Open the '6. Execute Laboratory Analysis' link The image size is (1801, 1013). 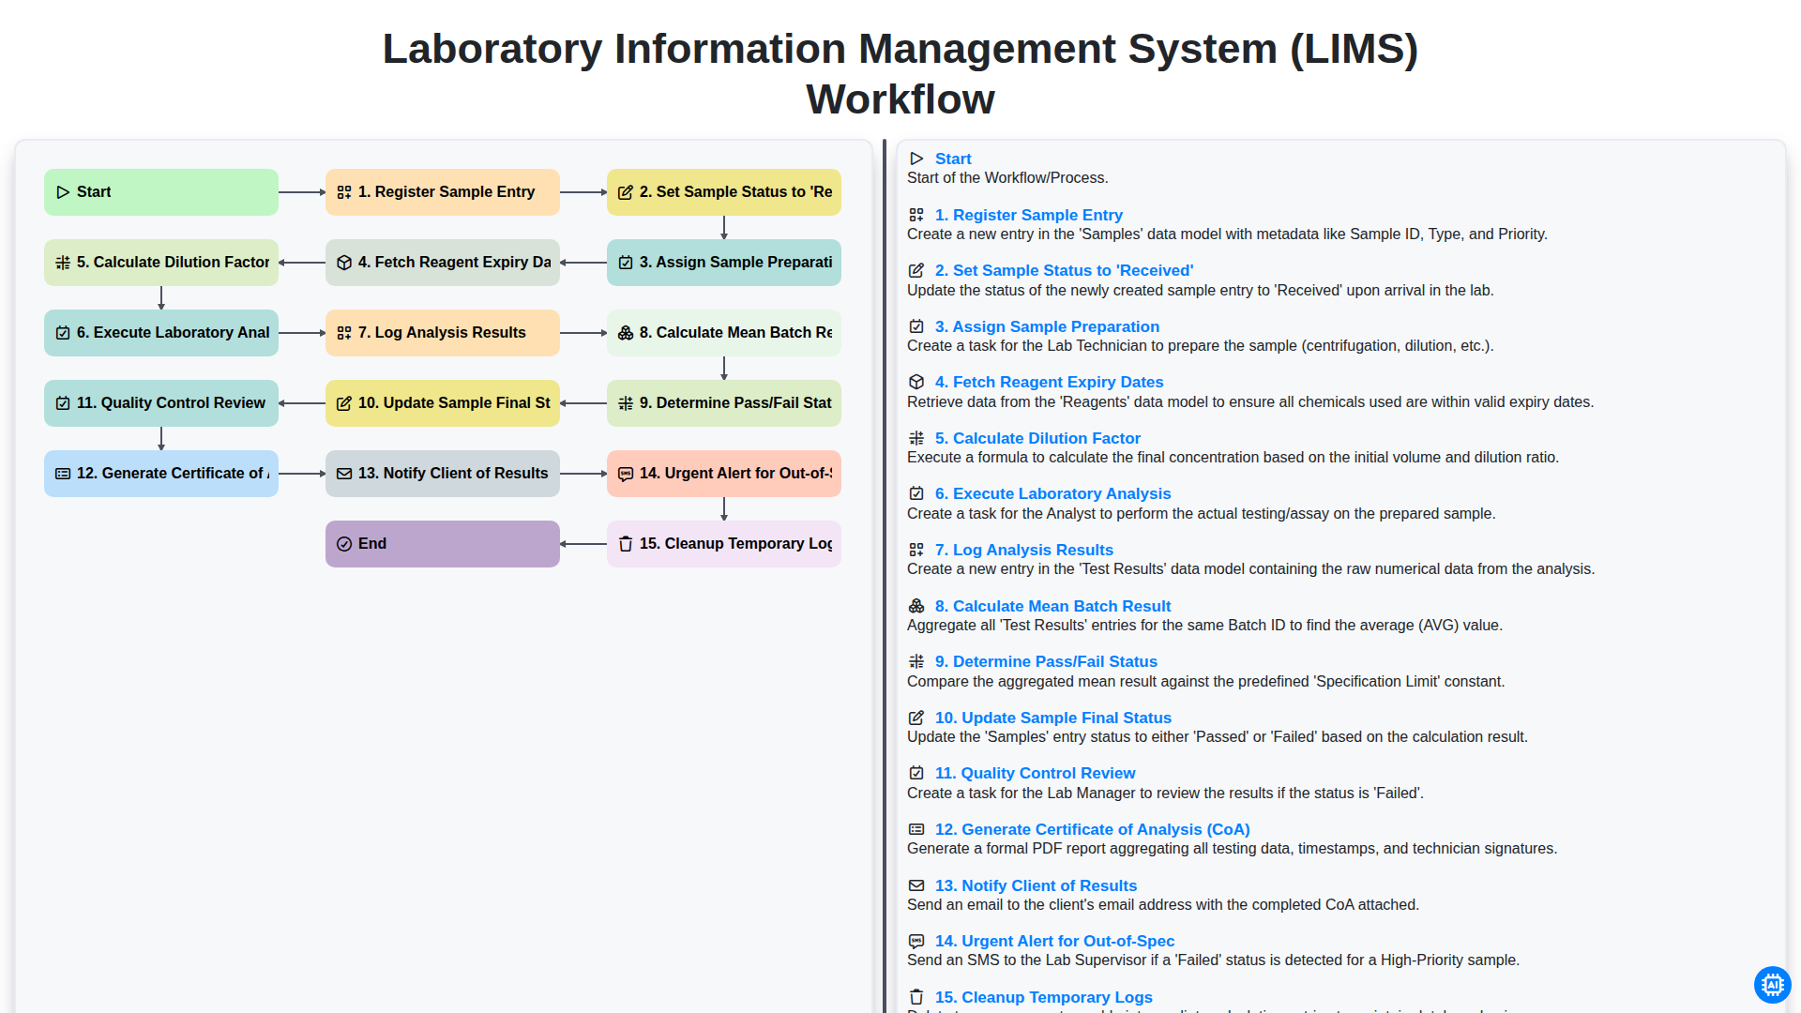click(1052, 494)
